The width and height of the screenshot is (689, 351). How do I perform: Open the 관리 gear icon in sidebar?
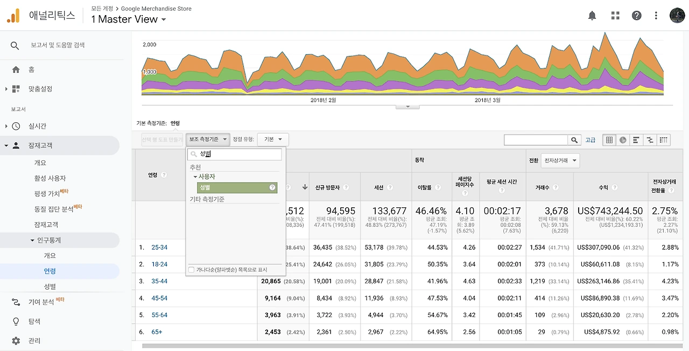16,341
